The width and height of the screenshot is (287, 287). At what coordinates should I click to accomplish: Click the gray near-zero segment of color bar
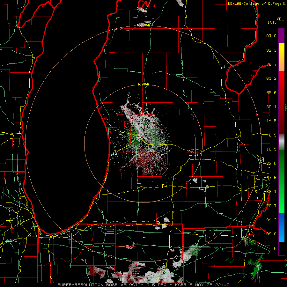point(282,142)
